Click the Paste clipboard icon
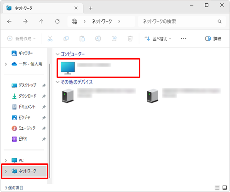The width and height of the screenshot is (230, 192). tap(82, 39)
